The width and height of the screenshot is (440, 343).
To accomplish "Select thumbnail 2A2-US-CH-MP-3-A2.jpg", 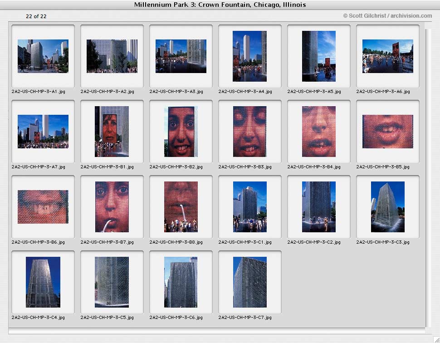I will pos(112,56).
